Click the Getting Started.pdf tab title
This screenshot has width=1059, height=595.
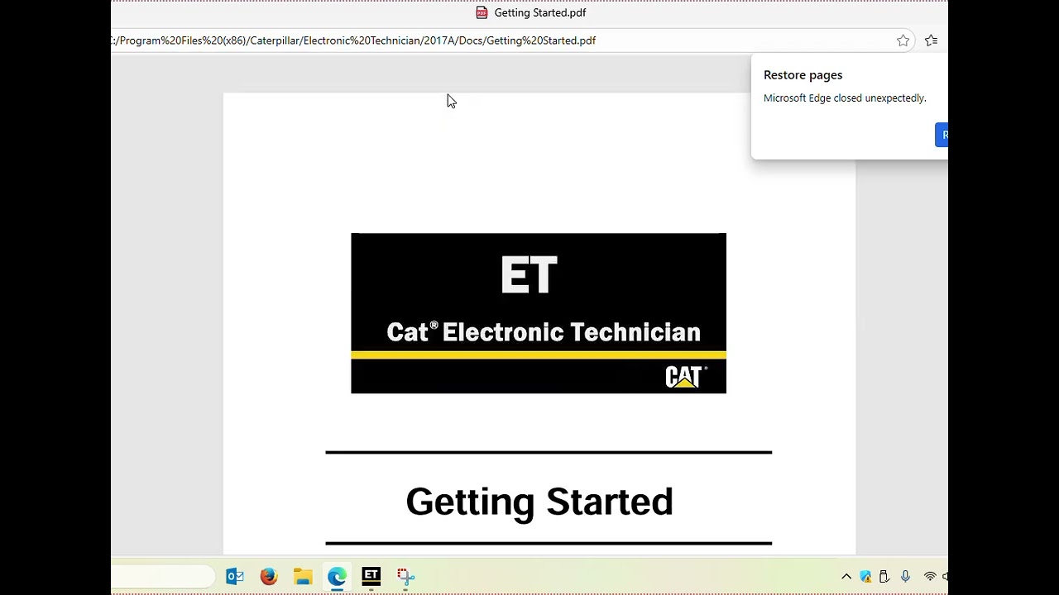point(540,12)
